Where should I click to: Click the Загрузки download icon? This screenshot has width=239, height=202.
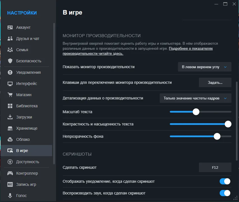[10, 117]
